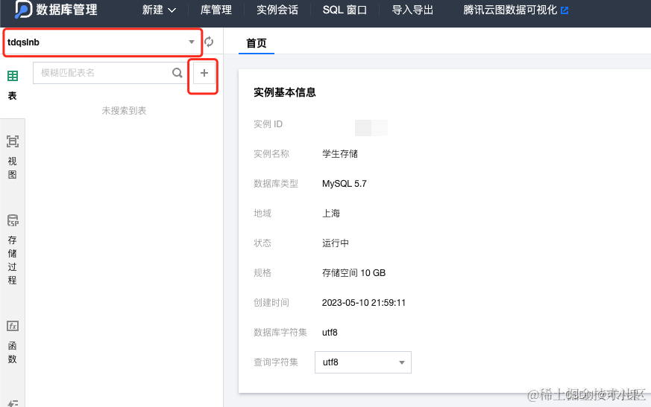Select the 存储过程 sidebar icon
Screen dimensions: 651x407
point(13,220)
